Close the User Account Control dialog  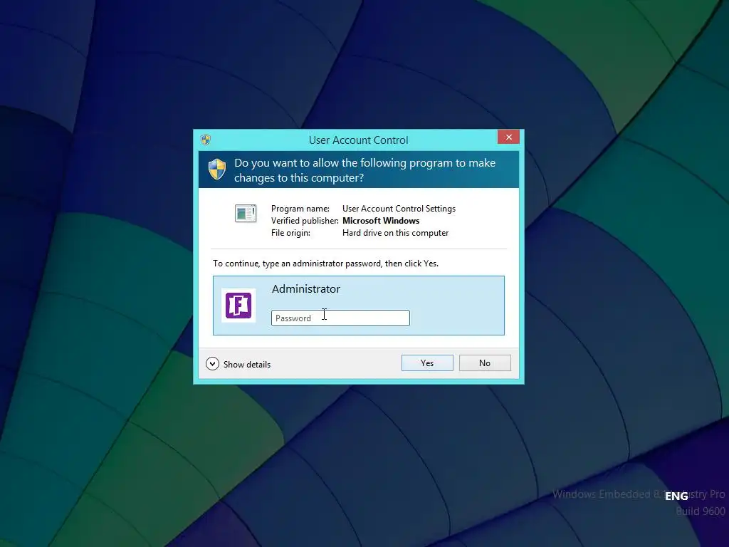pos(508,137)
